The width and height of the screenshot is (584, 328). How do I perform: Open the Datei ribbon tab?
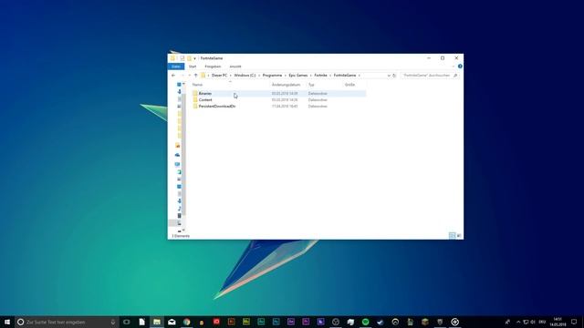point(176,67)
